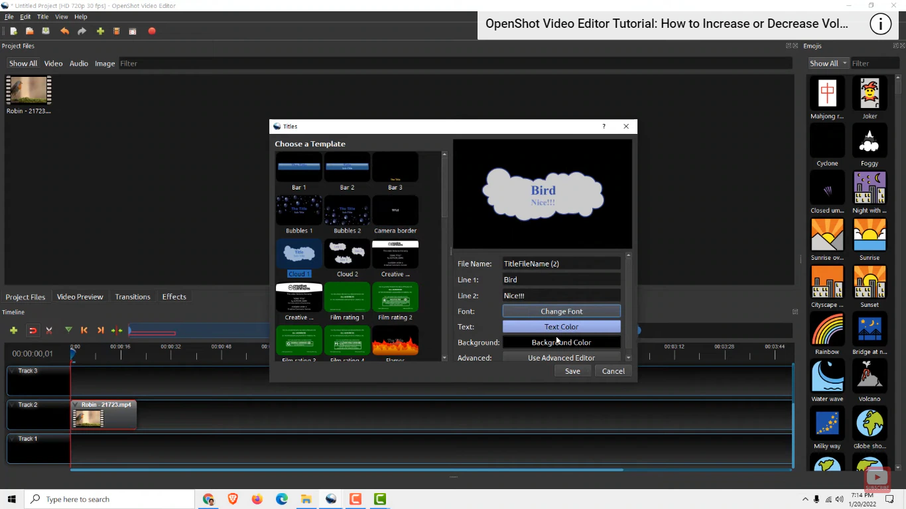This screenshot has width=906, height=509.
Task: Click Use Advanced Editor button
Action: click(x=562, y=358)
